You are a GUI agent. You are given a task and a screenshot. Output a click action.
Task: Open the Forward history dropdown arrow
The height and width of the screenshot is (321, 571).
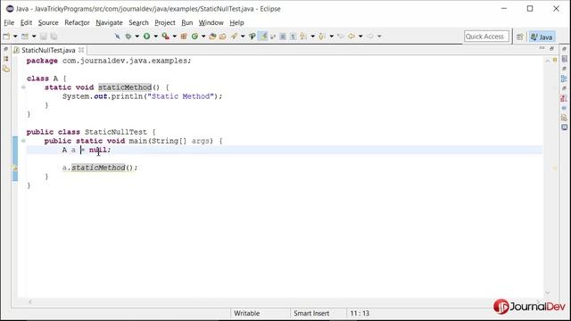(x=379, y=37)
